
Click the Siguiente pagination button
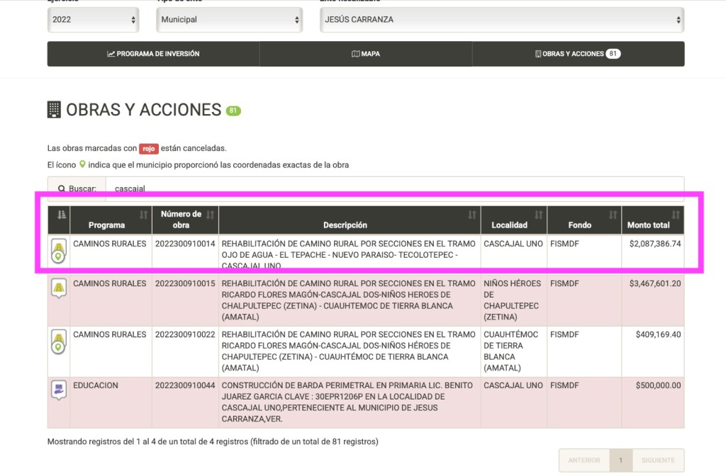(657, 460)
